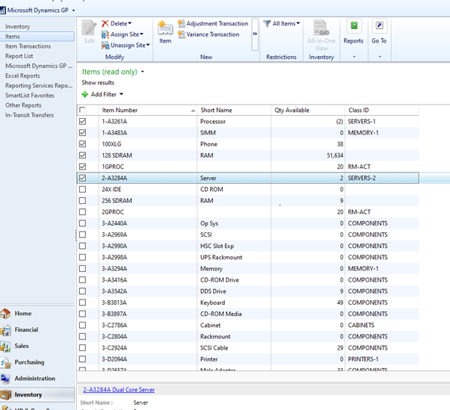Viewport: 450px width, 410px height.
Task: Click the Unassign Site icon
Action: tap(105, 46)
